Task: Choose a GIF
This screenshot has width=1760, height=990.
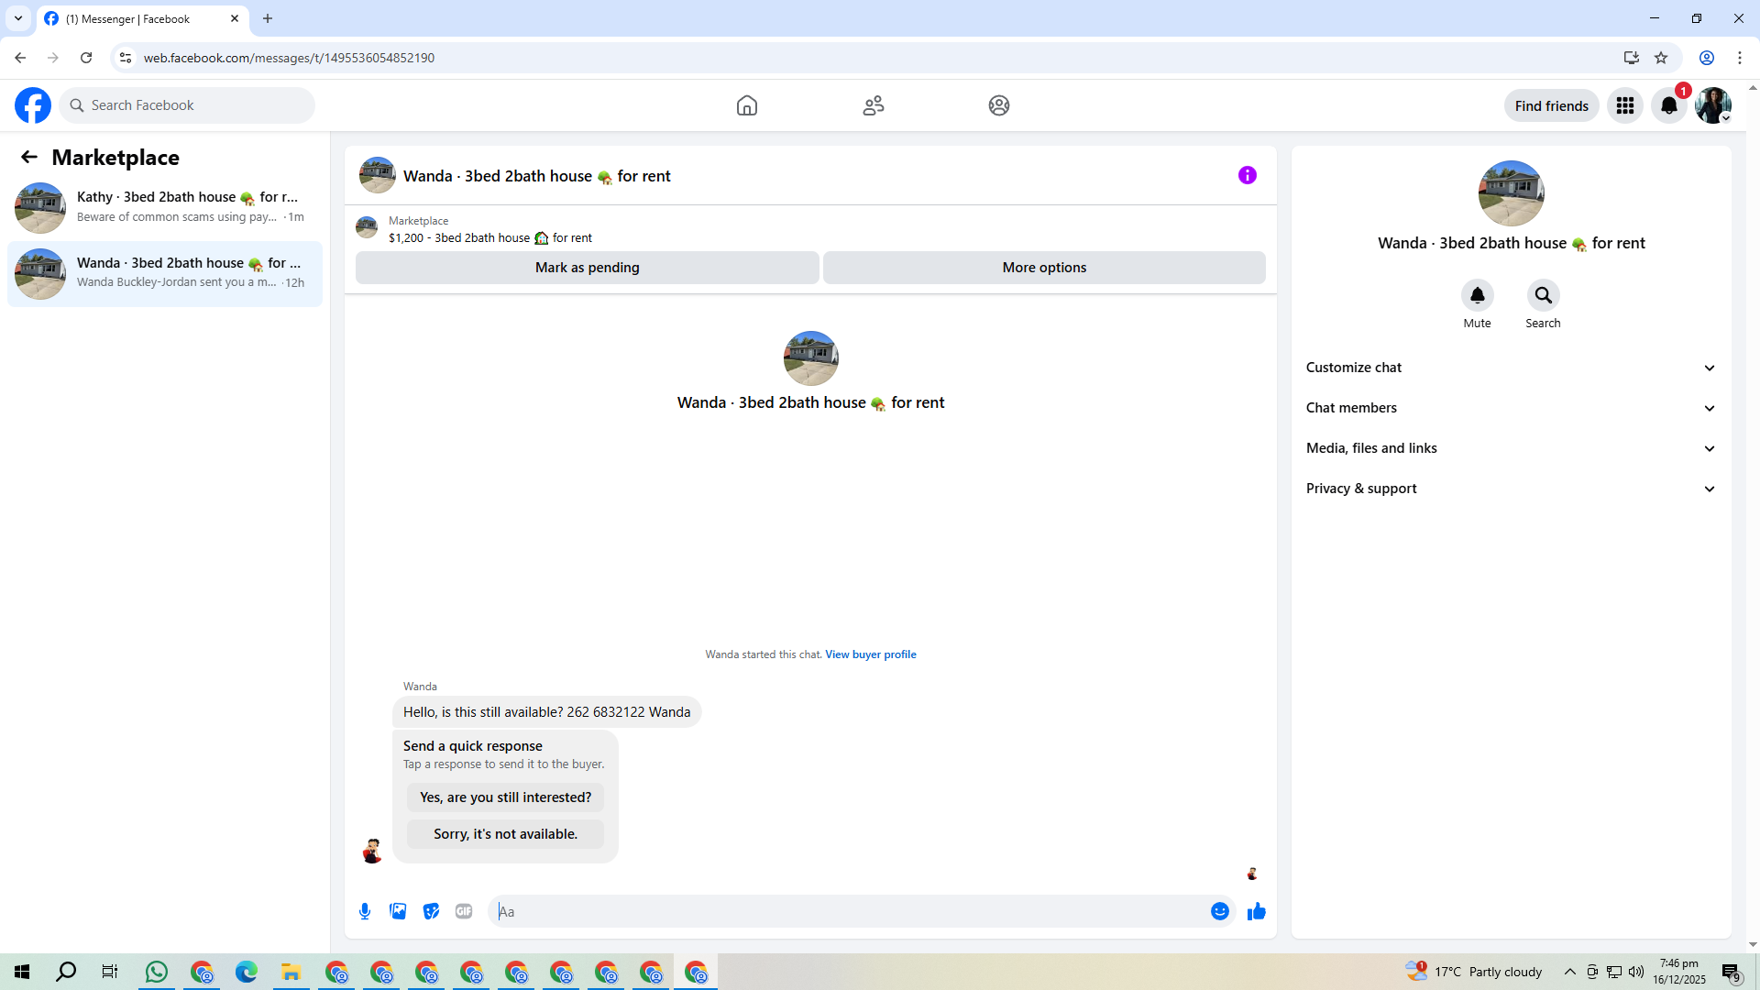Action: 464,911
